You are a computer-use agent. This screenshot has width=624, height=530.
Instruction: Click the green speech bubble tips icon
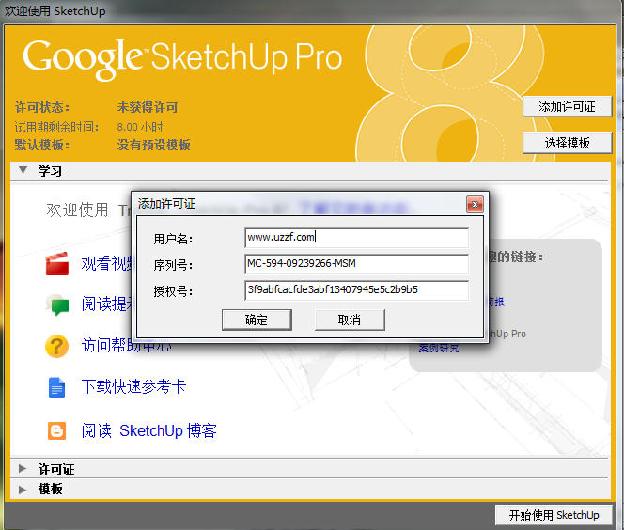point(57,304)
